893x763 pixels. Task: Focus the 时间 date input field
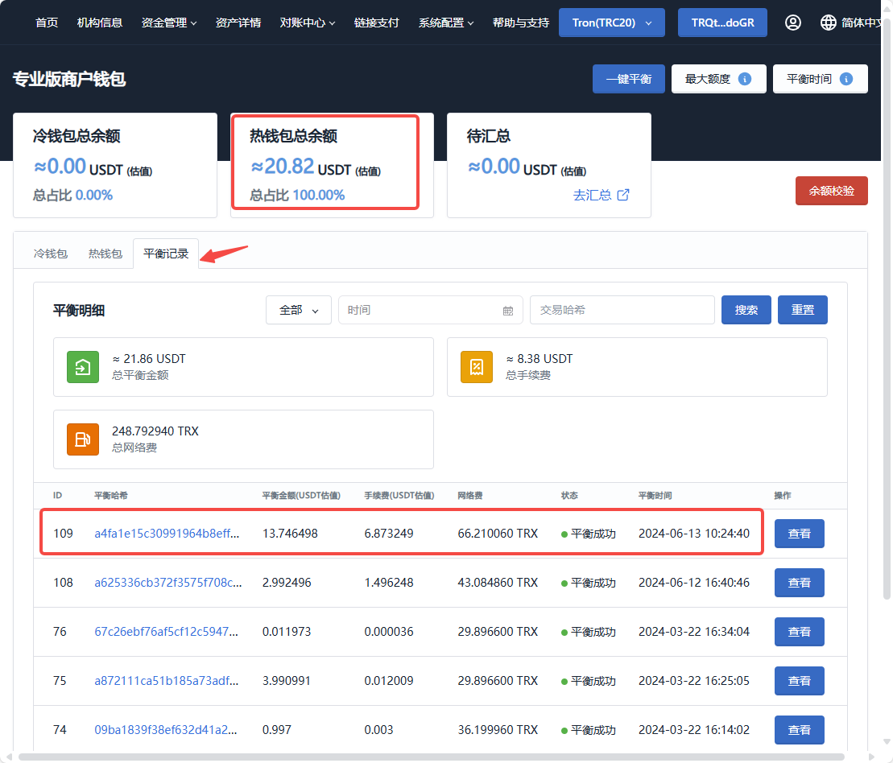pyautogui.click(x=431, y=311)
